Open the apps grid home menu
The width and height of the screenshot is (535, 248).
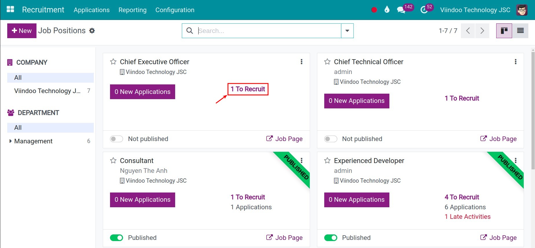(10, 10)
